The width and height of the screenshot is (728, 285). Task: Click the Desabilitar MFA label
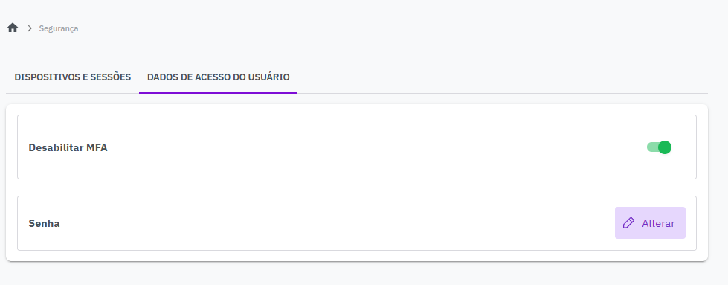68,148
